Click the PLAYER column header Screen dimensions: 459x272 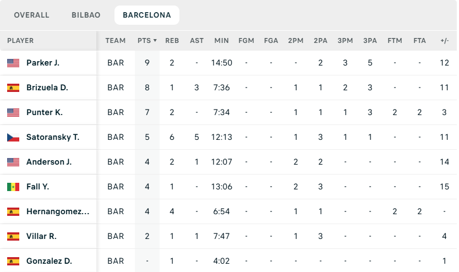[20, 41]
